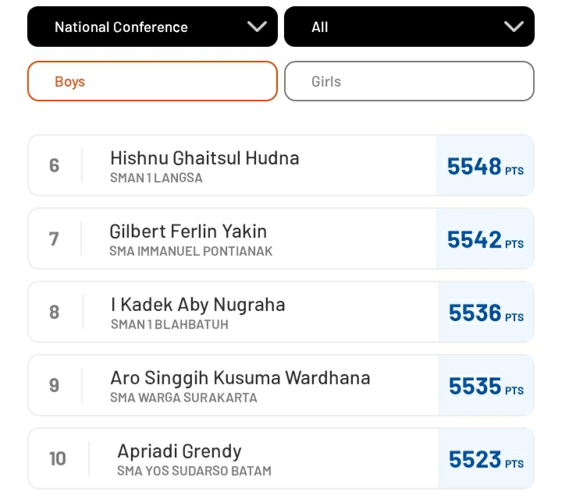Open the All filter dropdown
This screenshot has height=498, width=562.
(x=409, y=26)
